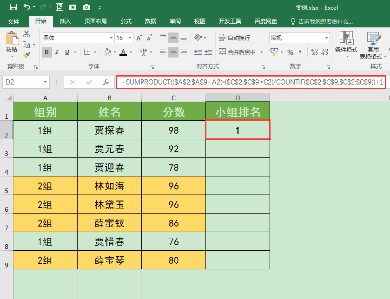
Task: Click the Cut scissors icon
Action: [x=26, y=34]
